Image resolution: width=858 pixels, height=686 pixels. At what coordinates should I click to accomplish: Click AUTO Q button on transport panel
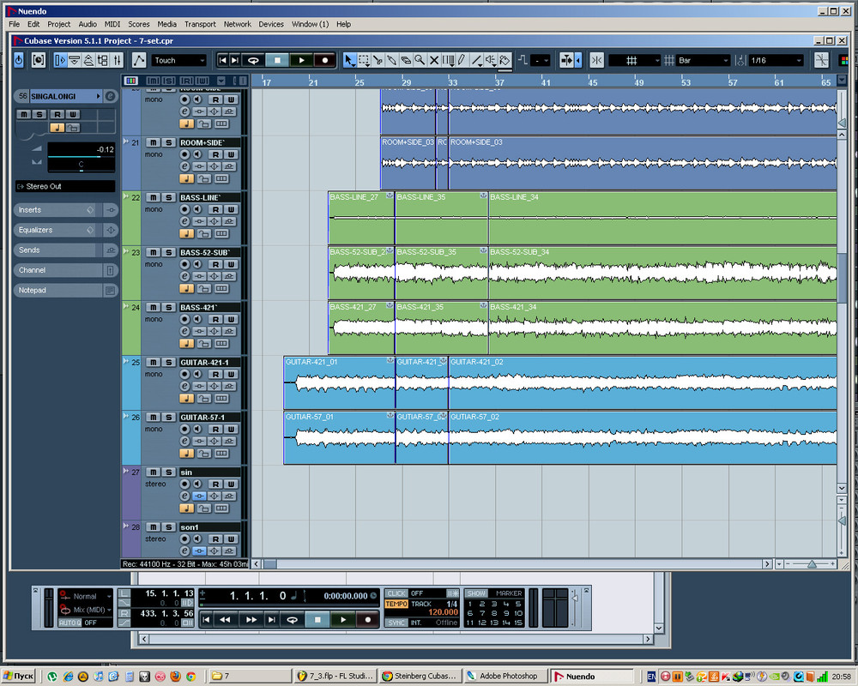coord(70,623)
